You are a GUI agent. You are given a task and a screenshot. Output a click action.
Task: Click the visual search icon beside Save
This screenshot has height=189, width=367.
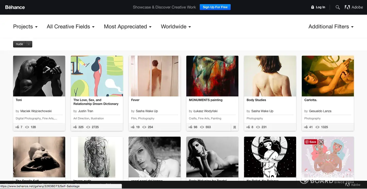321,142
